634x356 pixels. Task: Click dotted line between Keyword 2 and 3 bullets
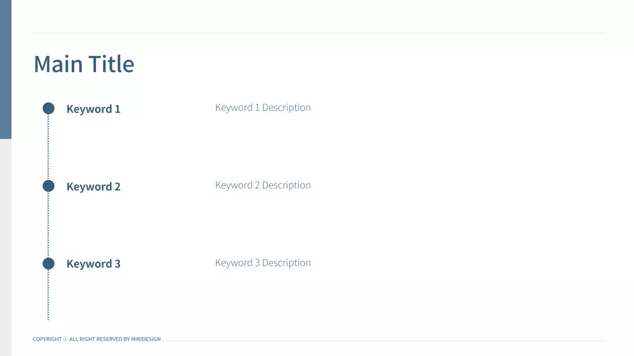pos(48,225)
